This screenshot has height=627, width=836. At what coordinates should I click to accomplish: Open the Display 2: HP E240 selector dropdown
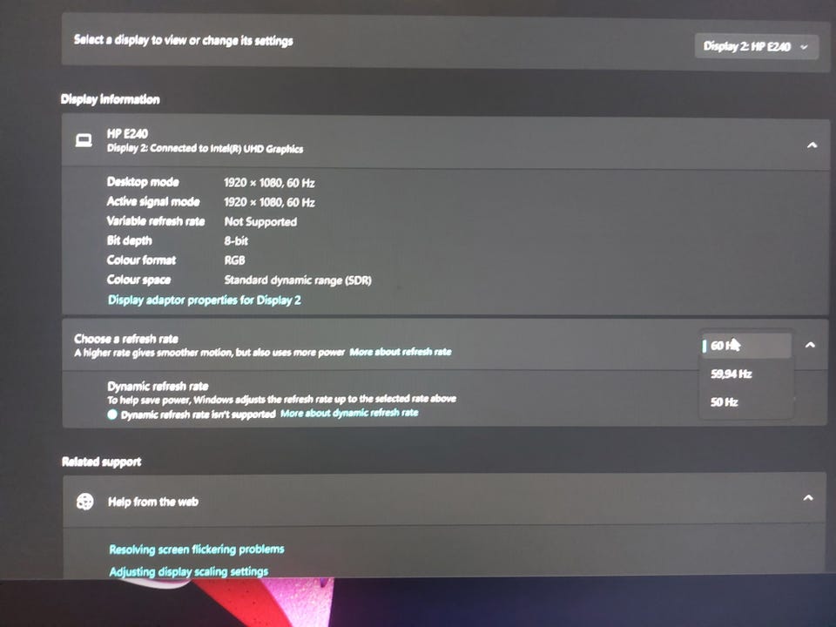tap(756, 46)
